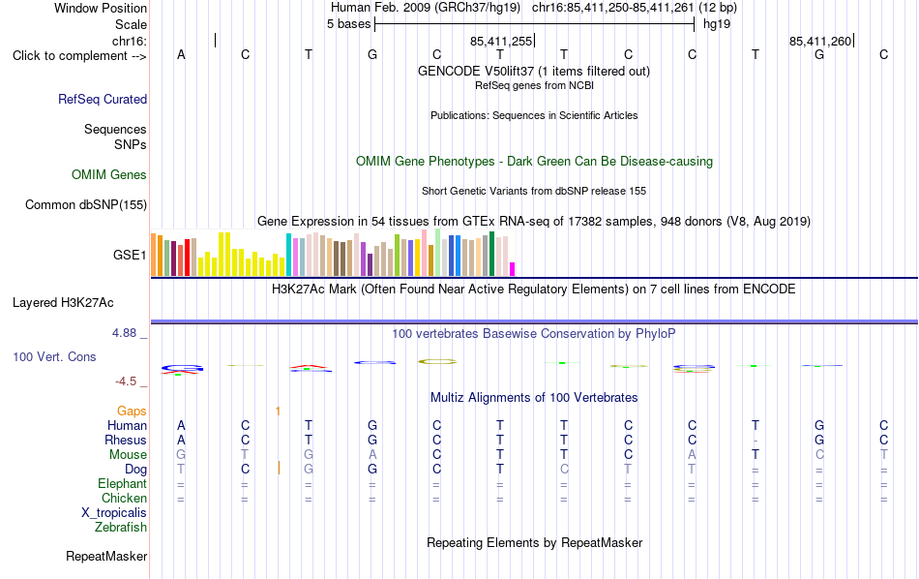Click the Zebrafish alignment row label
The image size is (919, 579).
click(x=121, y=527)
